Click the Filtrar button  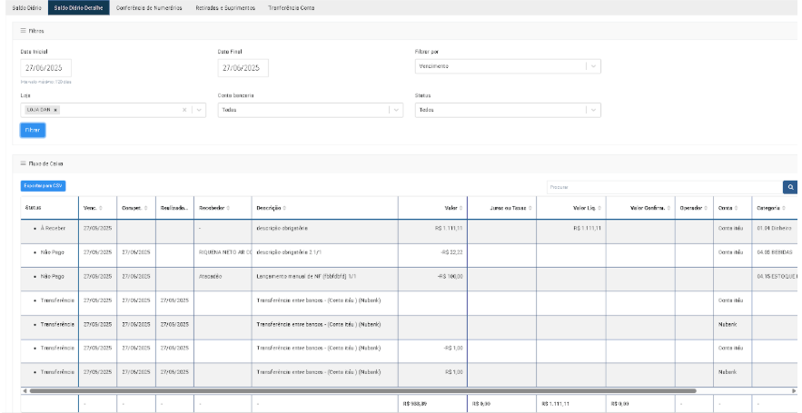click(33, 131)
